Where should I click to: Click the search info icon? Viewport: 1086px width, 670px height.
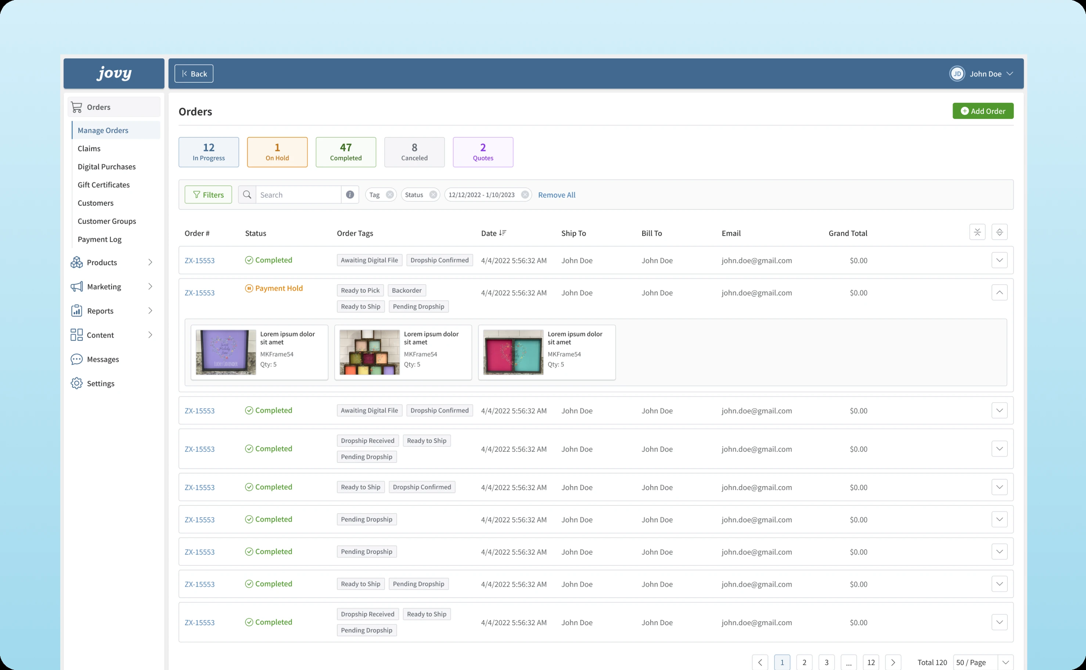coord(350,195)
